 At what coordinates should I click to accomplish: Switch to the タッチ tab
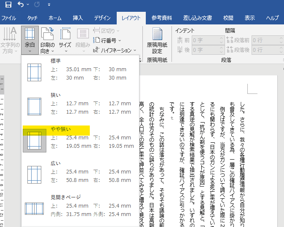32,18
